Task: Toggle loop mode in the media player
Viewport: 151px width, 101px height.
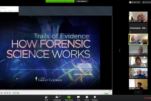Action: click(x=7, y=93)
